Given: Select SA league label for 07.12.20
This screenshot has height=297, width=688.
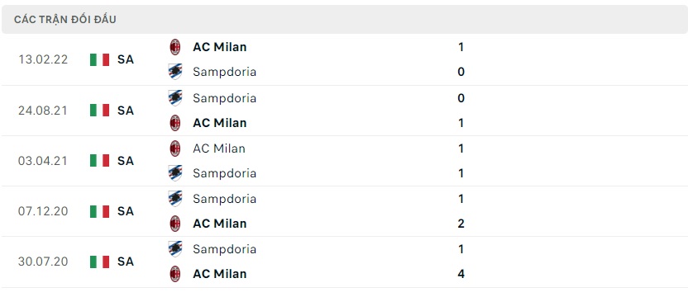Looking at the screenshot, I should coord(126,211).
